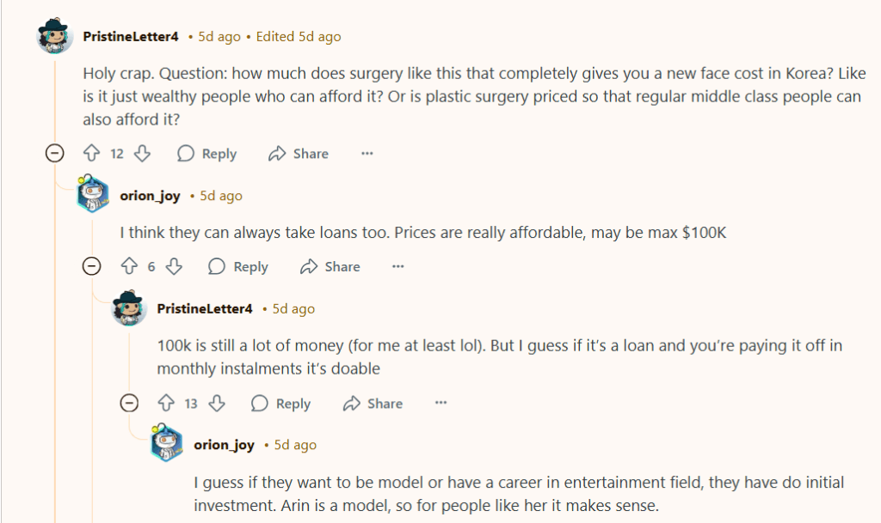
Task: Share the comment with 13 votes
Action: 373,404
